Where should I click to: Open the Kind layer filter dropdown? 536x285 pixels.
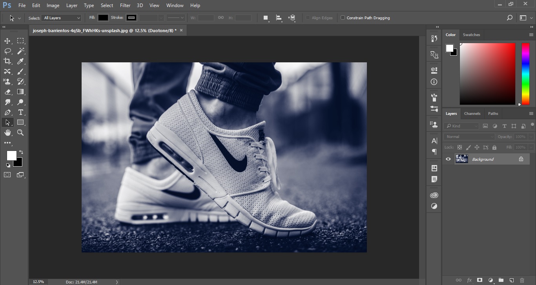coord(461,126)
